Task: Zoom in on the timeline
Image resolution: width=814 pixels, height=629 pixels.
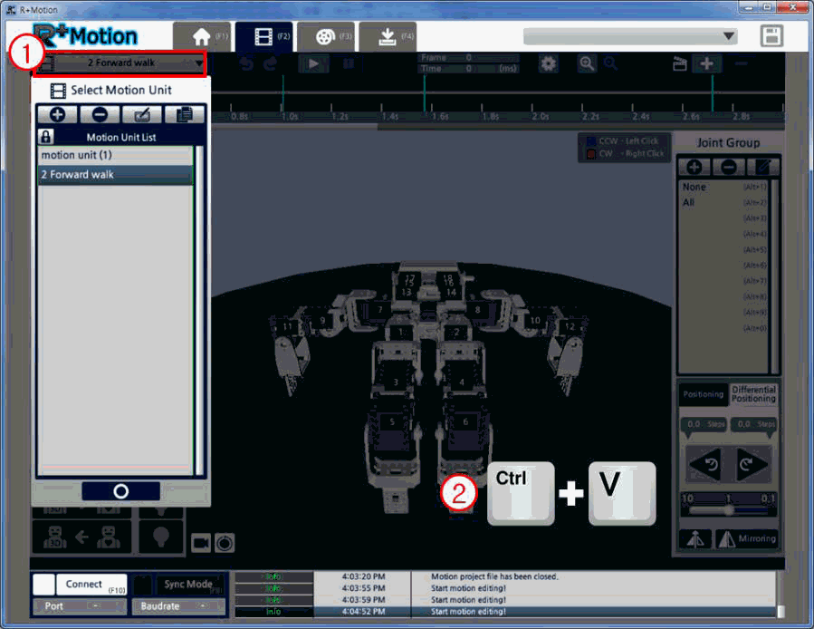Action: 587,63
